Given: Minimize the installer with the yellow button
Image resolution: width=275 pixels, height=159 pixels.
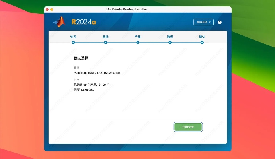Looking at the screenshot, I should (52, 10).
